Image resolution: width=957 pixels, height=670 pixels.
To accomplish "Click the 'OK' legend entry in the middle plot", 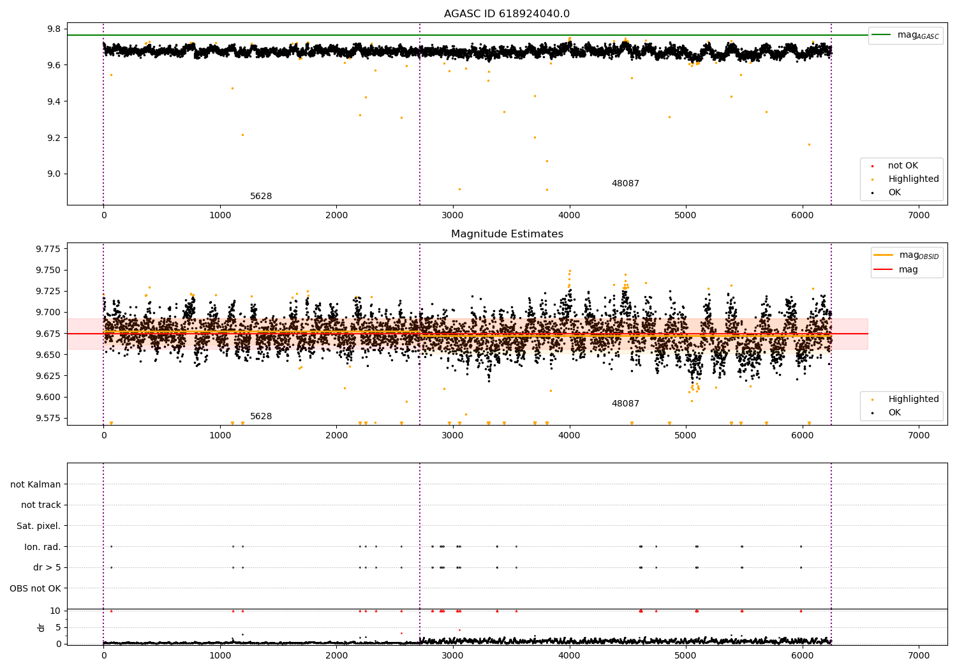I will tap(894, 413).
